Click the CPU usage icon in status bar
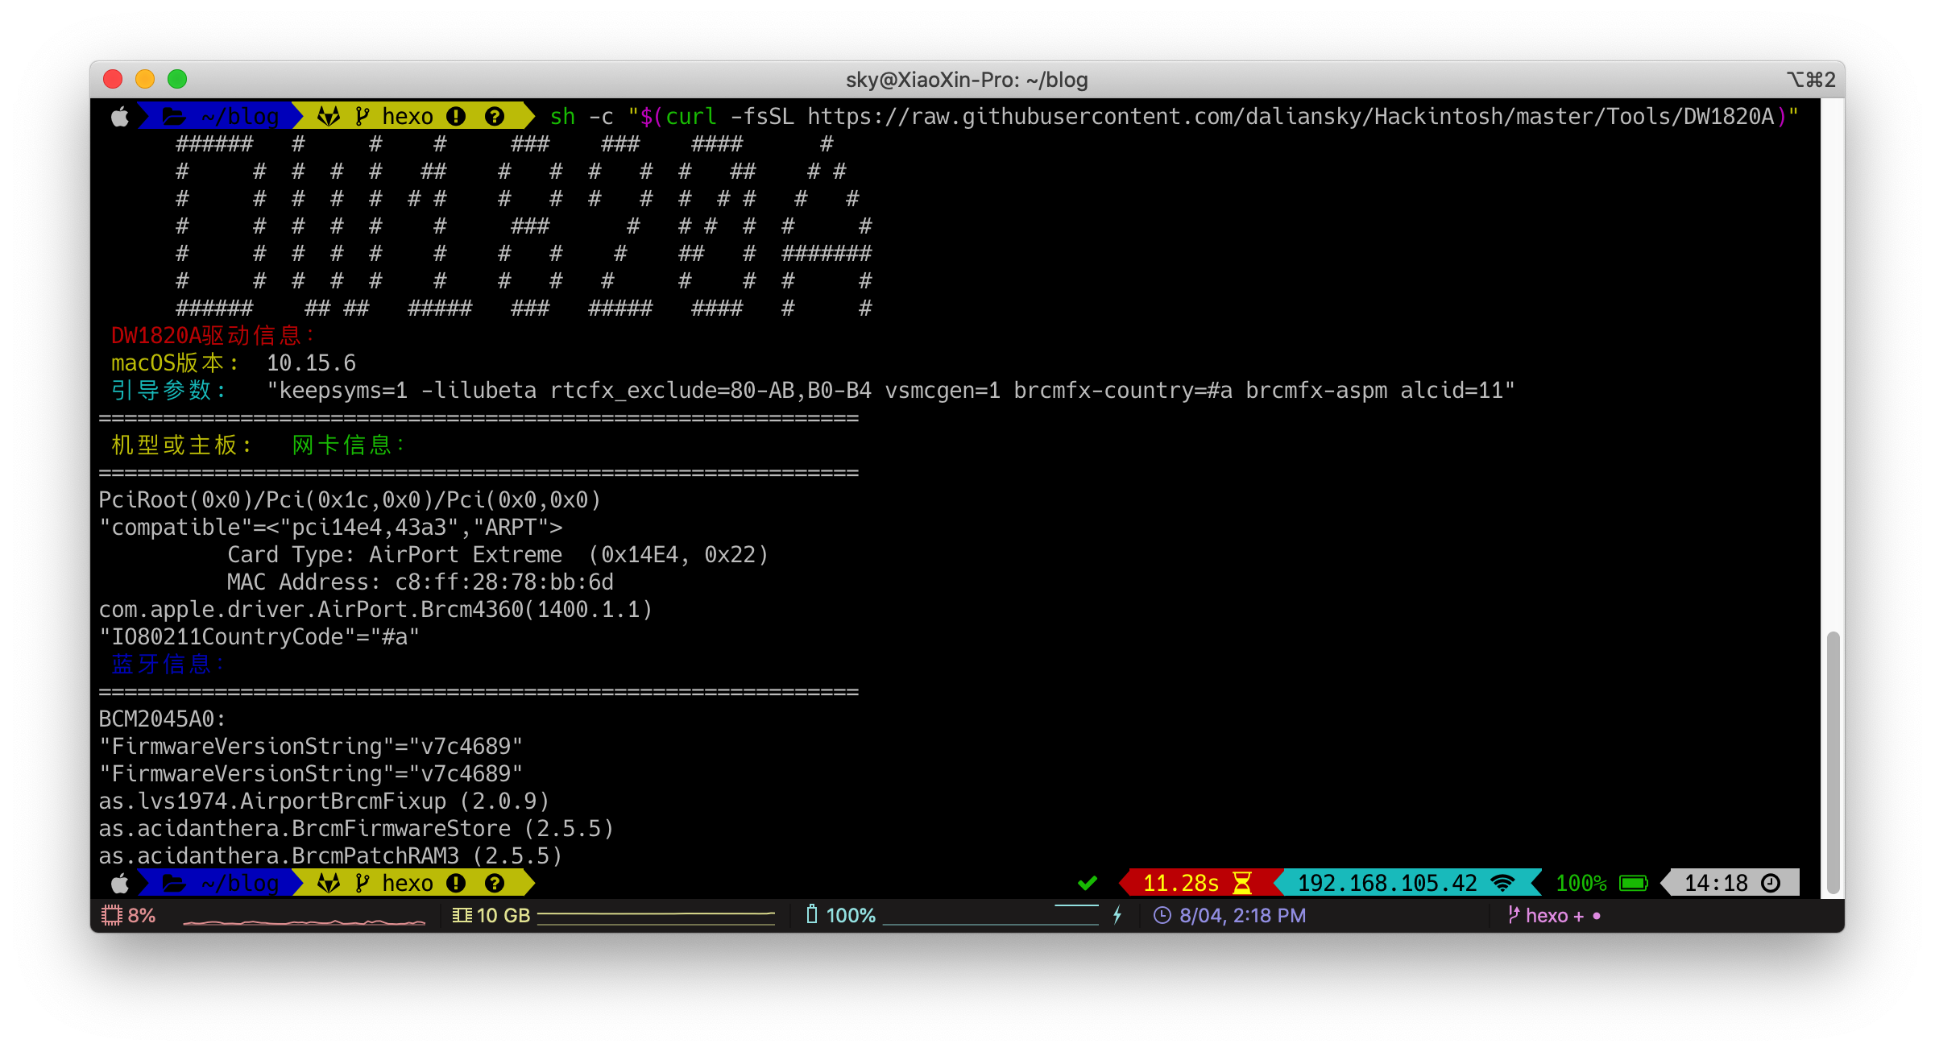The image size is (1935, 1052). pos(111,915)
